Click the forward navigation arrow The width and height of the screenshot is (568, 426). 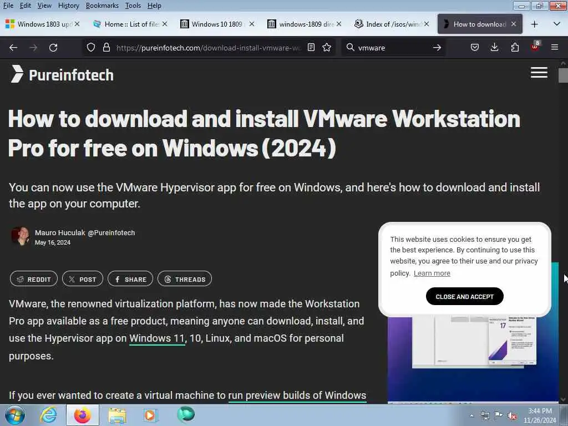(33, 48)
